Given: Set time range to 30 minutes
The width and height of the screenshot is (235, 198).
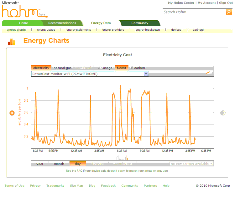Looking at the screenshot, I should click(x=123, y=164).
